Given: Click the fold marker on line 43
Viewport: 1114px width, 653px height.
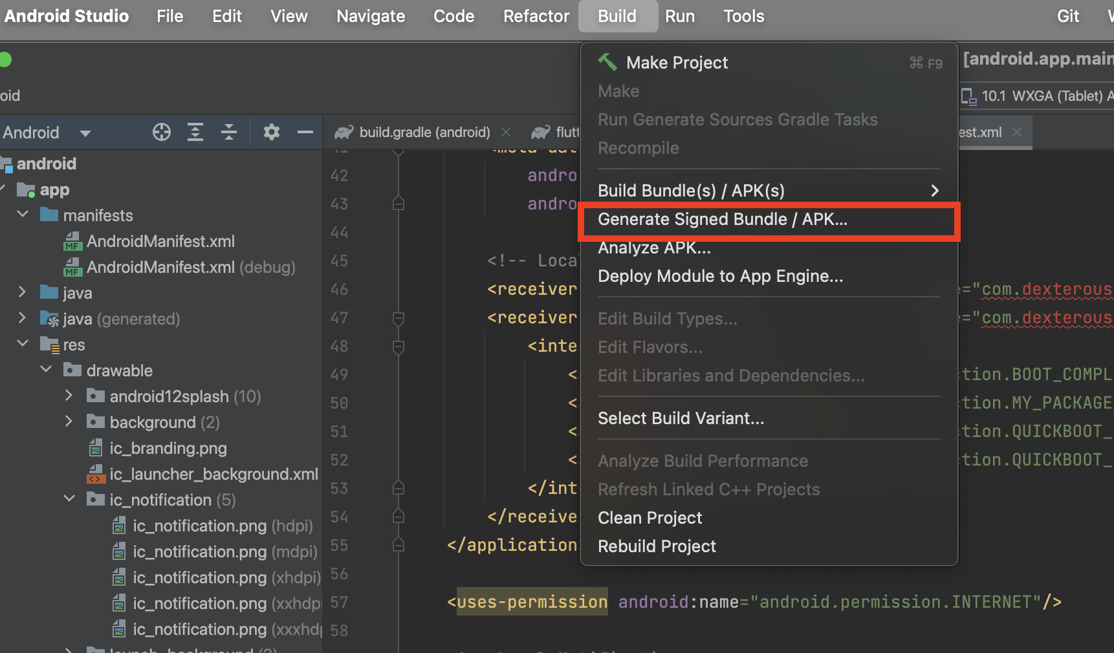Looking at the screenshot, I should (x=399, y=204).
